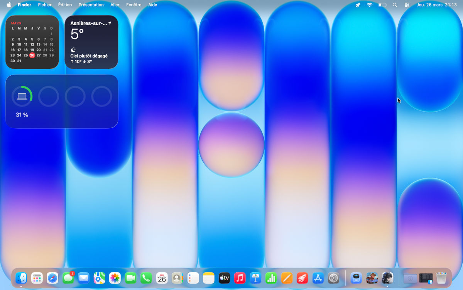Viewport: 463px width, 290px height.
Task: Click the Wi-Fi icon in the menu bar
Action: click(x=369, y=5)
